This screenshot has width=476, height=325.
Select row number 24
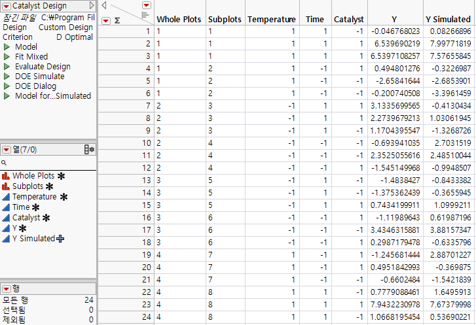(126, 317)
